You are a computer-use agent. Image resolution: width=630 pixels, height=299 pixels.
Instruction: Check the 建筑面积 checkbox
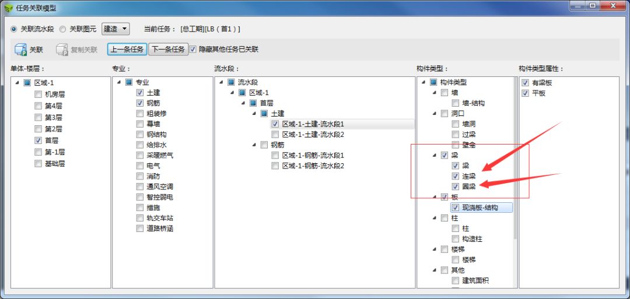[455, 280]
